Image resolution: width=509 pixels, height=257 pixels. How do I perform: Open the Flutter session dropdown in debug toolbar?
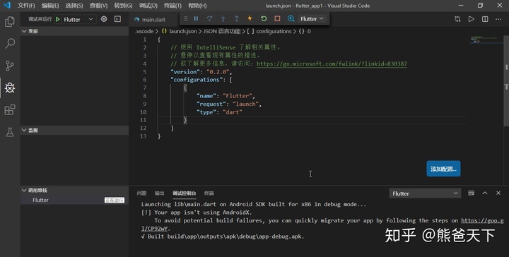[x=312, y=19]
